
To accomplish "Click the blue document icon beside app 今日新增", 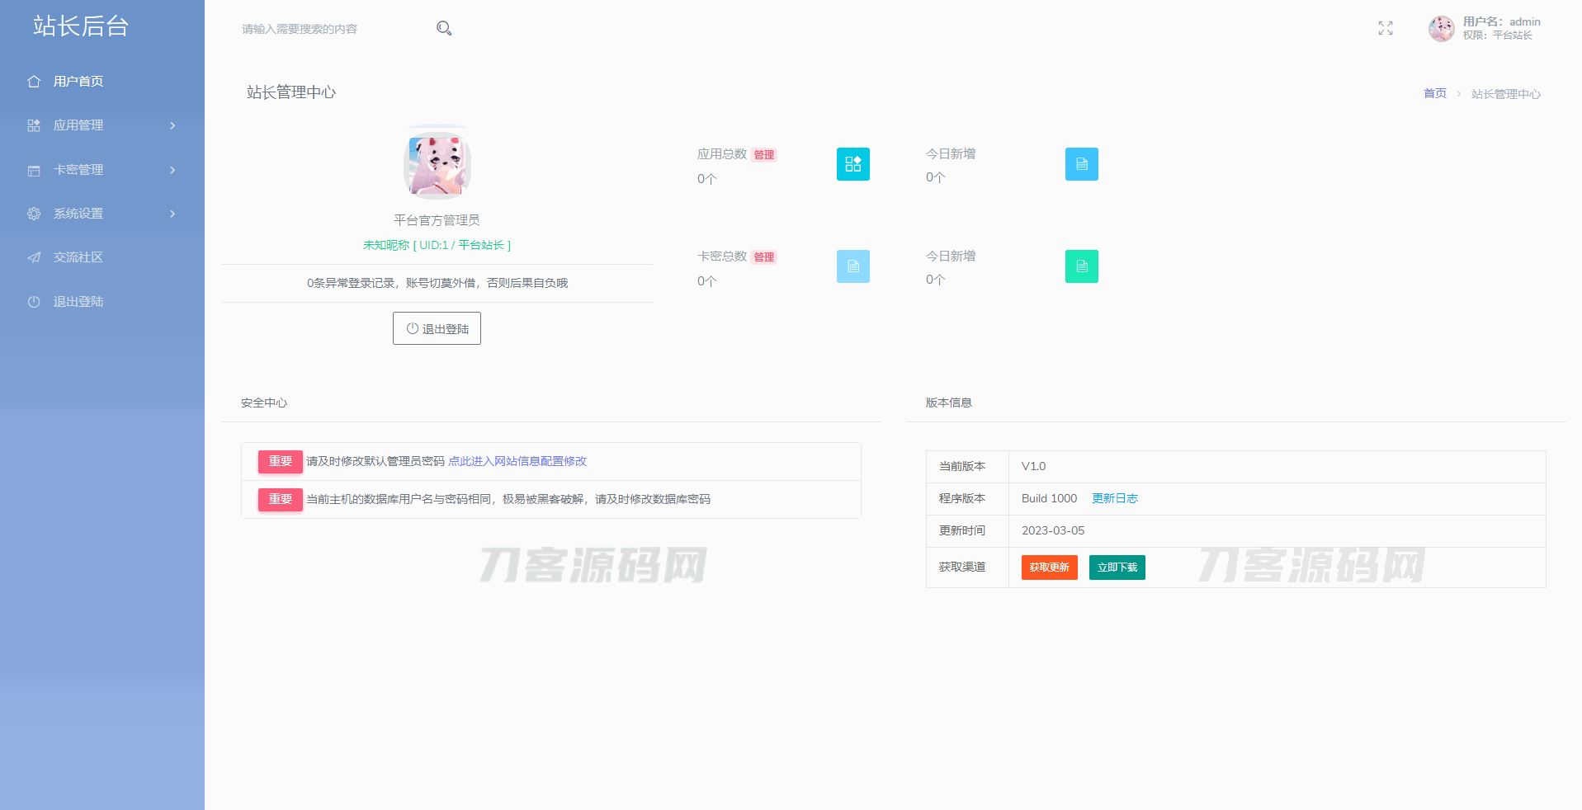I will pos(1081,164).
